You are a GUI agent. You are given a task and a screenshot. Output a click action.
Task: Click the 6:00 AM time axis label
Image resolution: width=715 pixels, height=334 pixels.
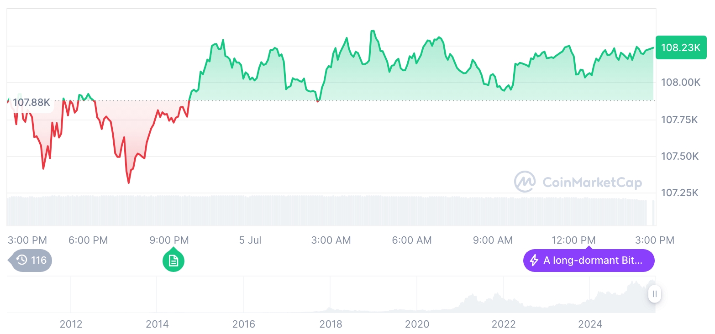click(x=412, y=240)
